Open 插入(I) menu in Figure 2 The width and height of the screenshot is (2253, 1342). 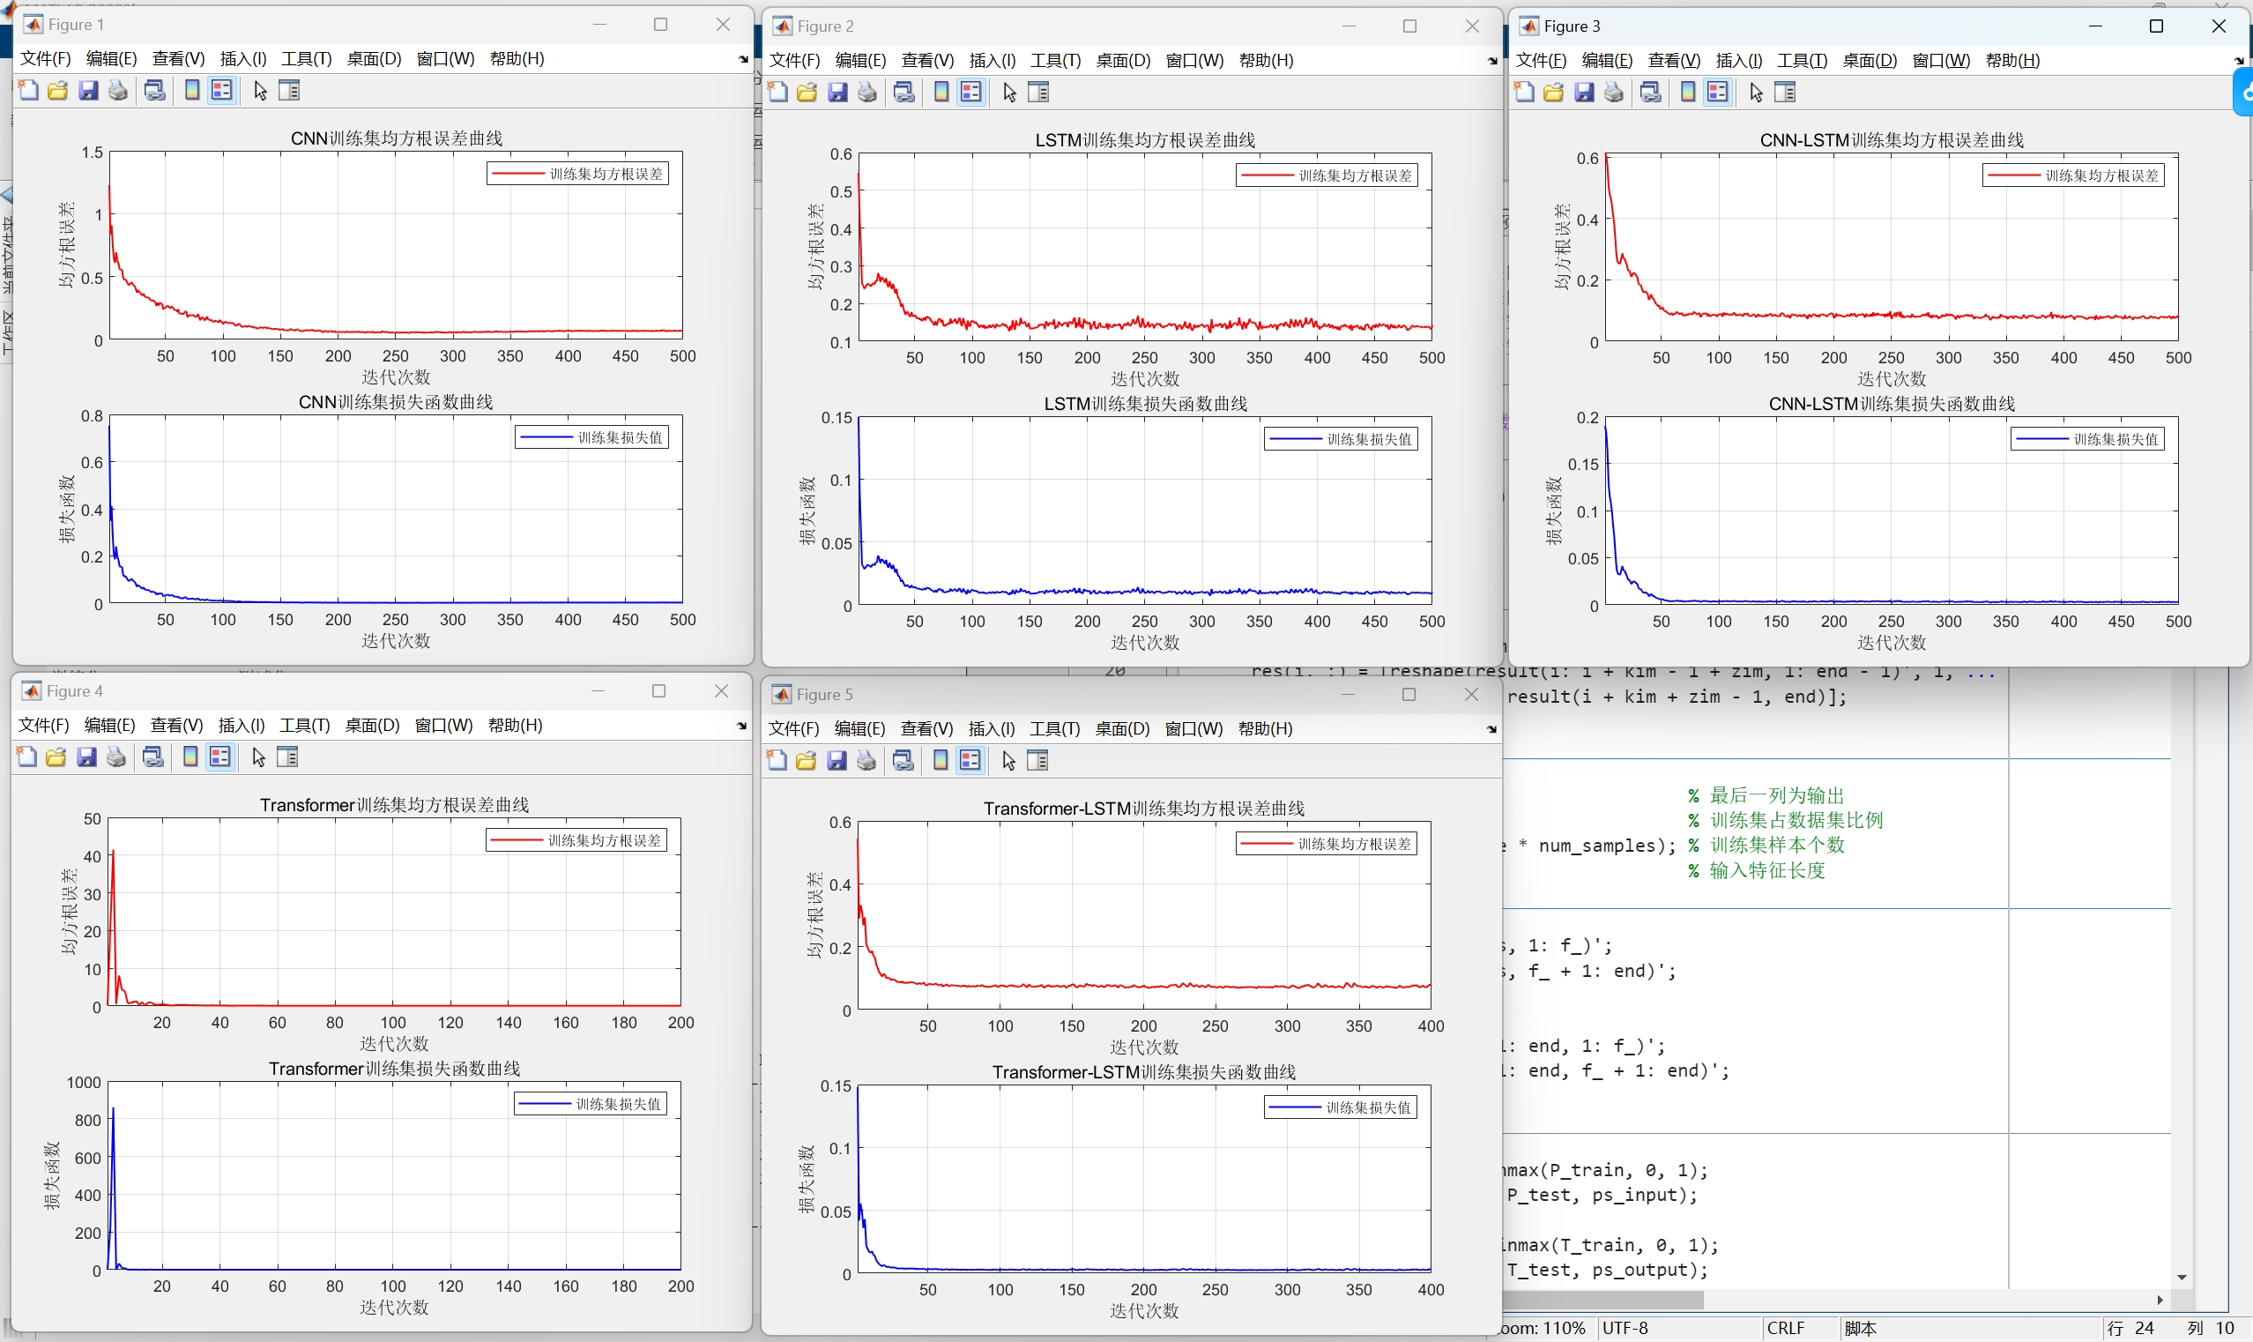coord(993,61)
